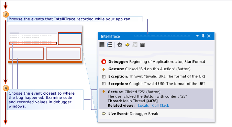Viewport: 232px width, 127px height.
Task: Click lightning icon beside Clicked "25" gesture
Action: tap(104, 92)
